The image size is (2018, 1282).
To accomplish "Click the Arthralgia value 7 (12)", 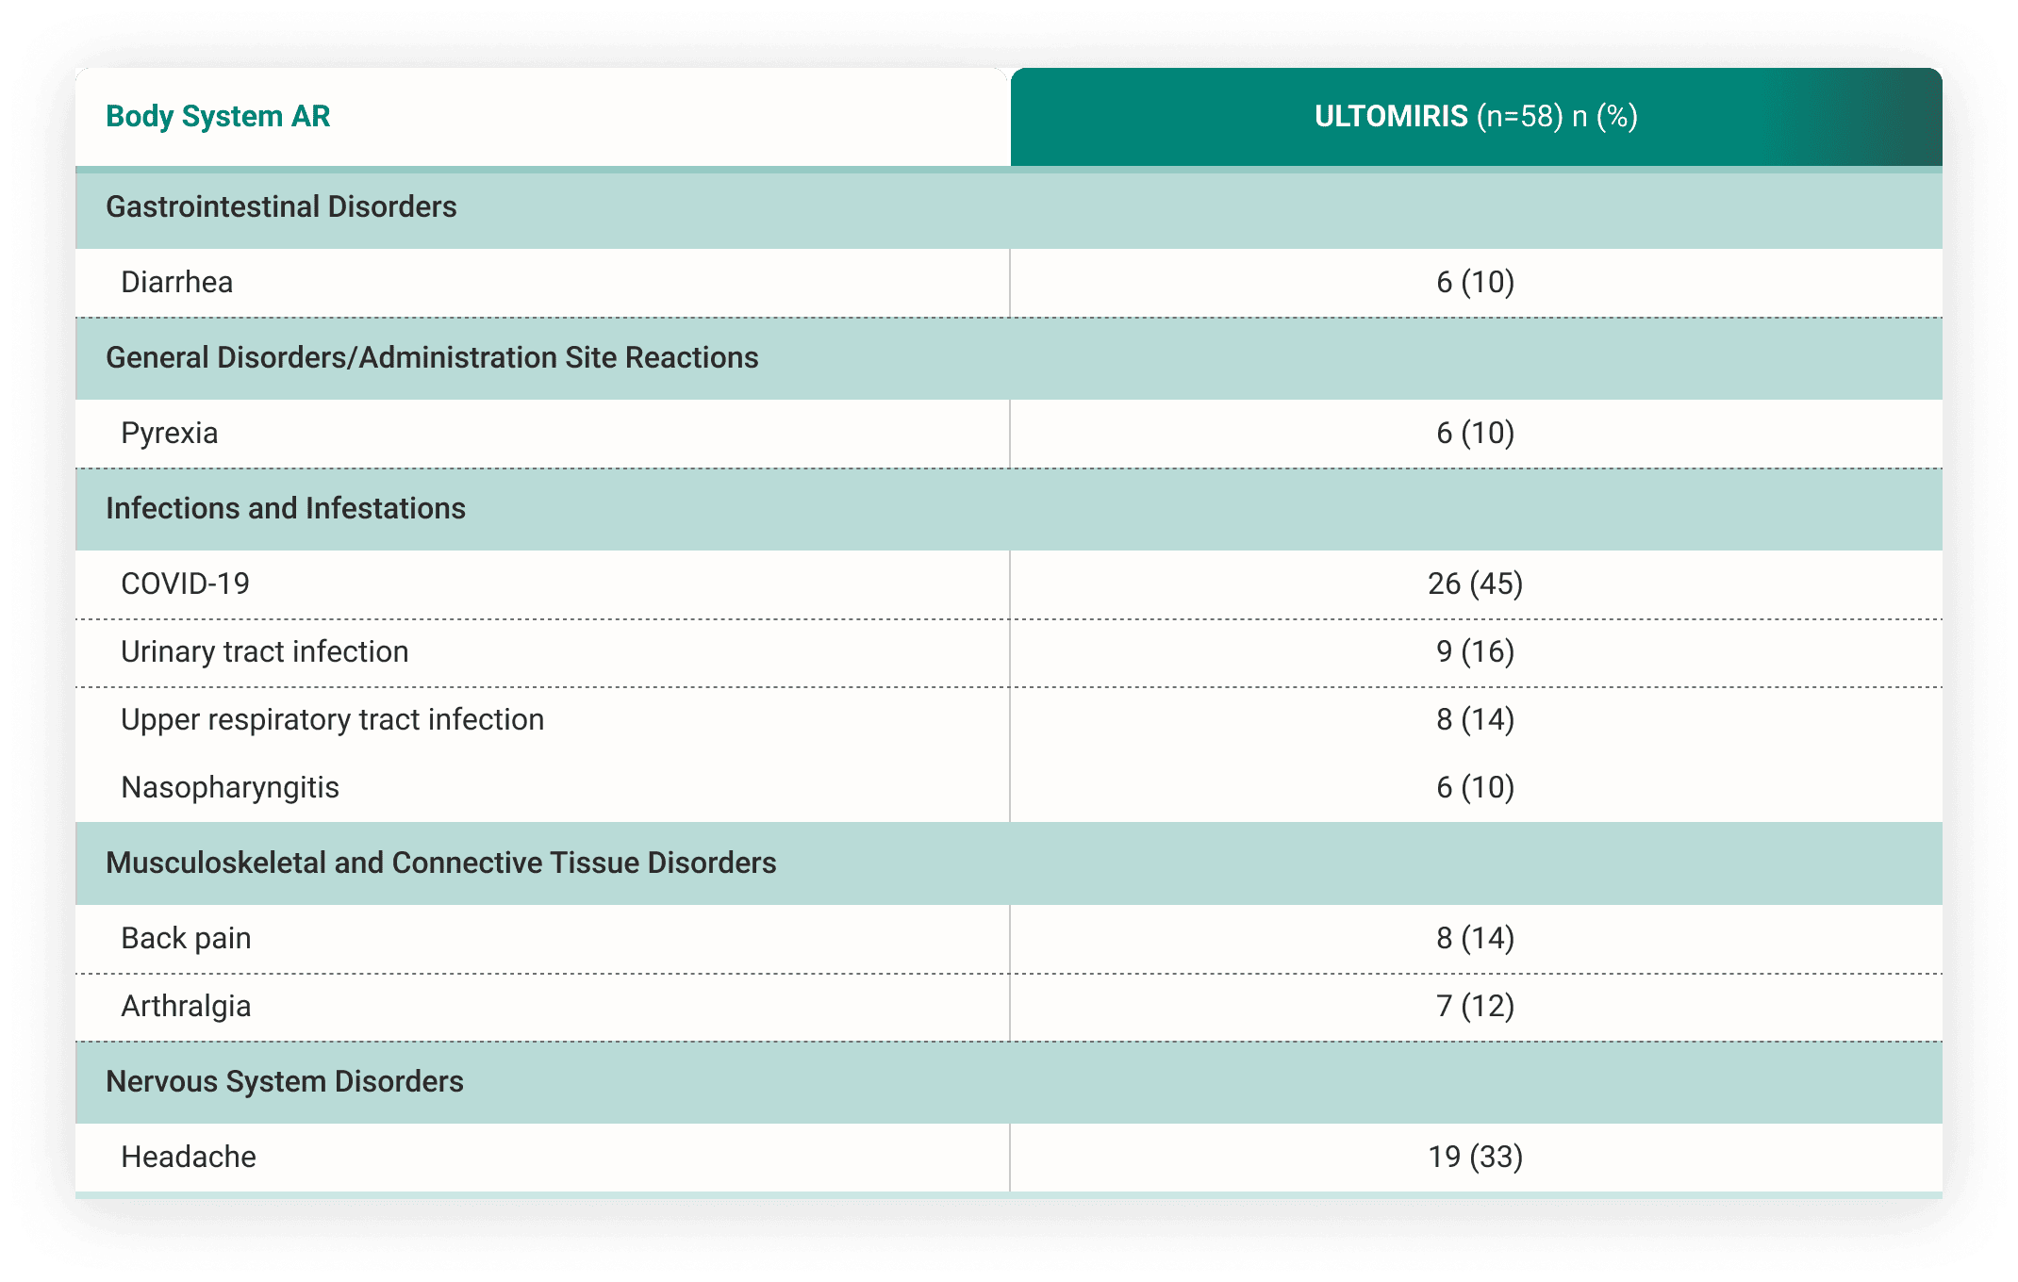I will (x=1475, y=1007).
